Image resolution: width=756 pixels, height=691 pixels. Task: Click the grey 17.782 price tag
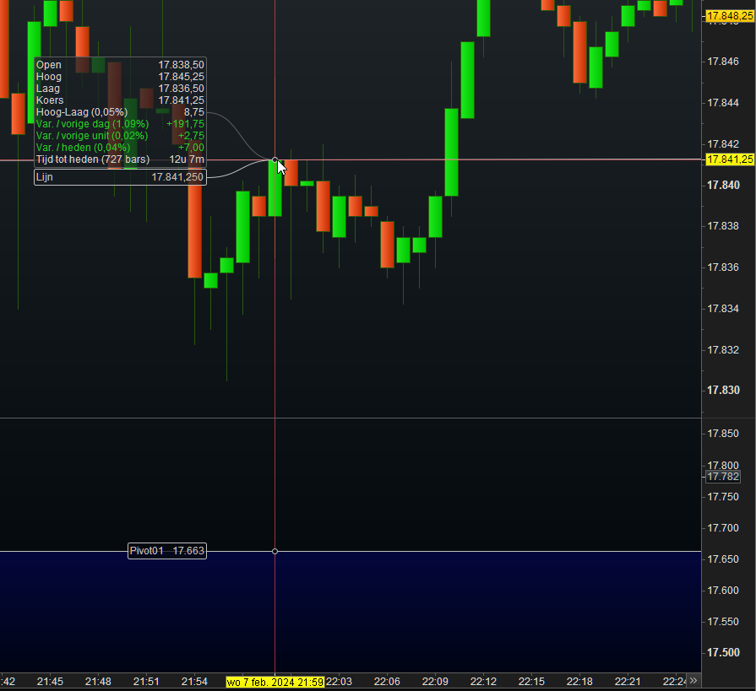pyautogui.click(x=723, y=476)
